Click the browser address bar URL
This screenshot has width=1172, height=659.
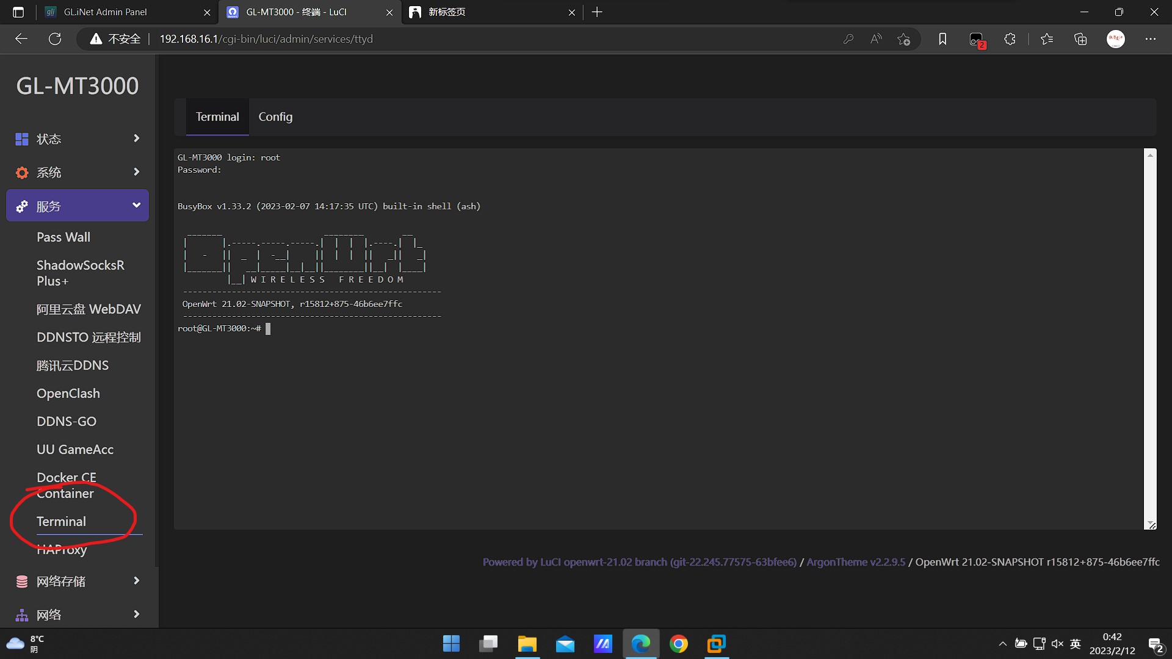pos(266,39)
